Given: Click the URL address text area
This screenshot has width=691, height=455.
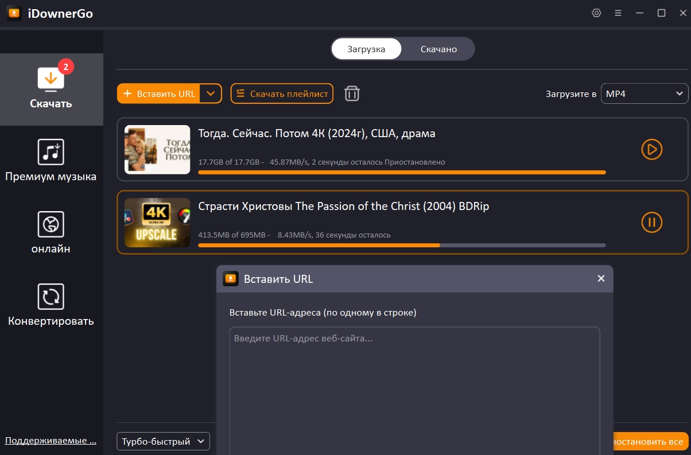Looking at the screenshot, I should [x=414, y=390].
